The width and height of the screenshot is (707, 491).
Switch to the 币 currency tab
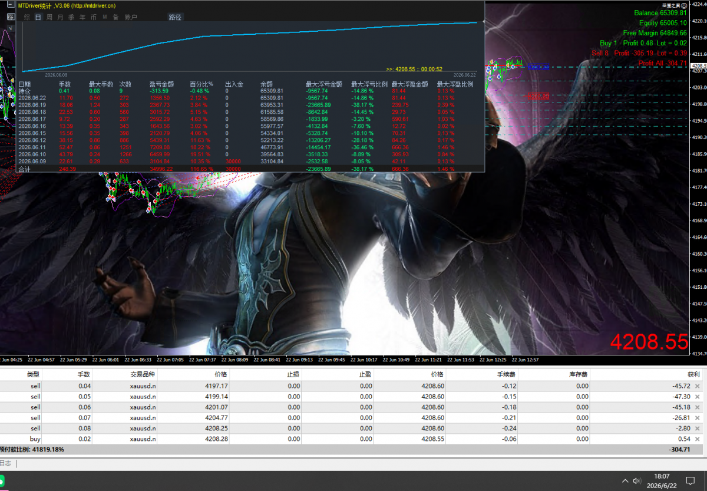(x=94, y=17)
